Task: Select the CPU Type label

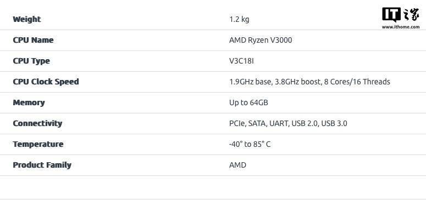Action: pyautogui.click(x=31, y=61)
